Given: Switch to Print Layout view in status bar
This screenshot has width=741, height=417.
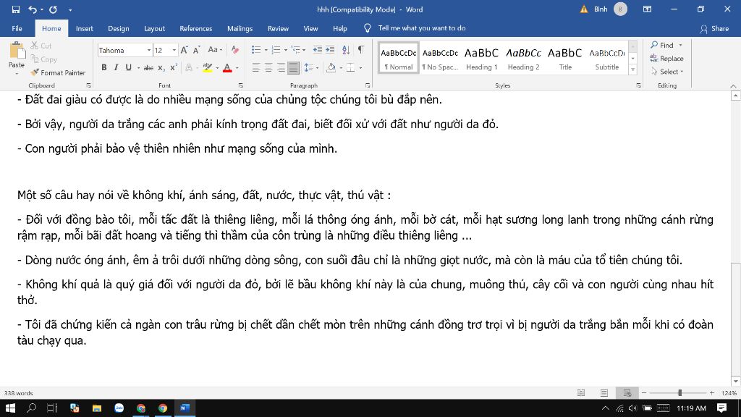Looking at the screenshot, I should click(x=604, y=393).
